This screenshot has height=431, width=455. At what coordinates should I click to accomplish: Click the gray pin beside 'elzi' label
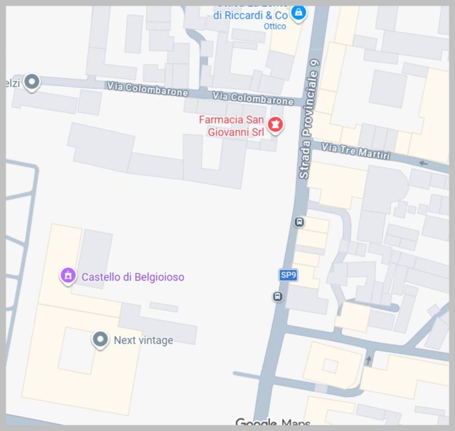[x=32, y=82]
